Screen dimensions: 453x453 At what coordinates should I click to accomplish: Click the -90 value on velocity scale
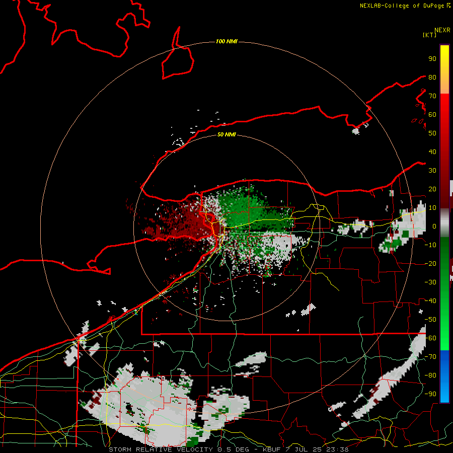coord(430,394)
